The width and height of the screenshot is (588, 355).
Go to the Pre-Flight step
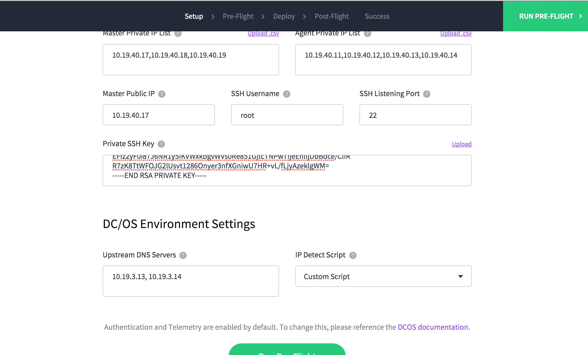[238, 16]
